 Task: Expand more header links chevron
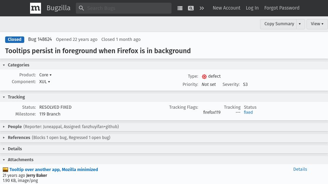(x=202, y=8)
